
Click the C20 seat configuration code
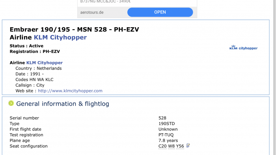162,146
